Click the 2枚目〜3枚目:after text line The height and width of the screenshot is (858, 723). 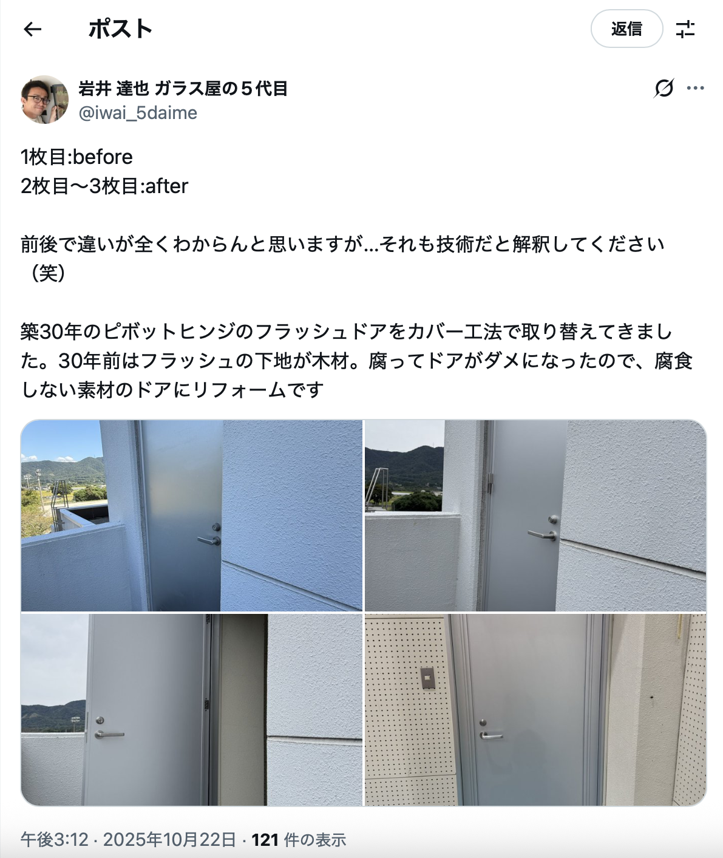click(104, 186)
